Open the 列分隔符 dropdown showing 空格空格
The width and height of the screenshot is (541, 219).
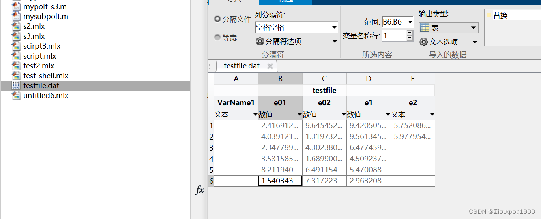296,28
